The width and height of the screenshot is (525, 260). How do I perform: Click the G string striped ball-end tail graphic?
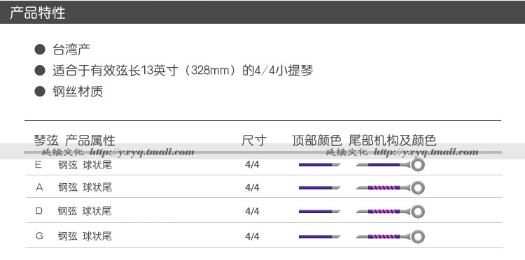390,237
